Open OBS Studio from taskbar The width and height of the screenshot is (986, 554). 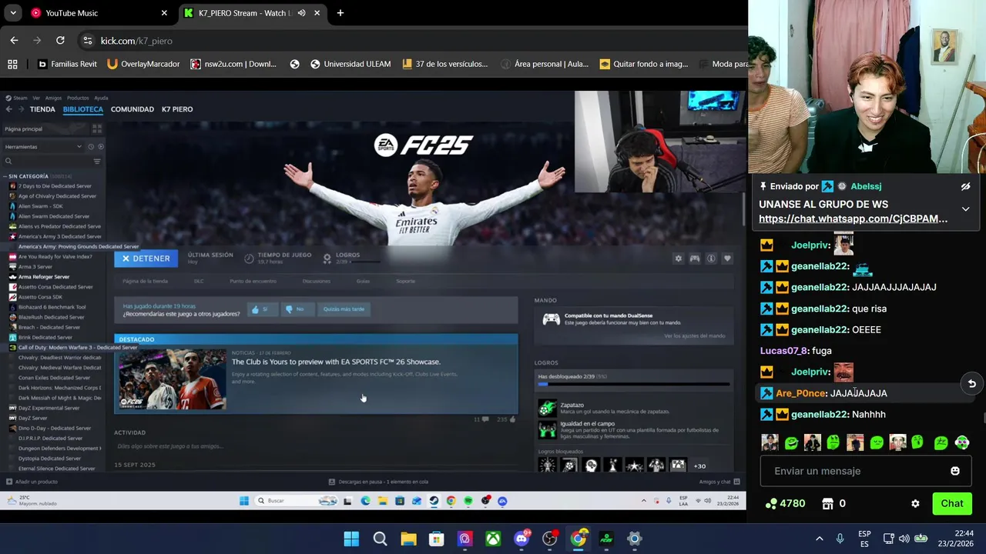pyautogui.click(x=550, y=539)
